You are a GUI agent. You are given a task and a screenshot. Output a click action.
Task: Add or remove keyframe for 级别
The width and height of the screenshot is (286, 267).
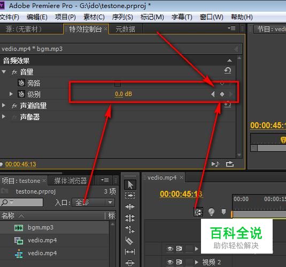[x=222, y=94]
